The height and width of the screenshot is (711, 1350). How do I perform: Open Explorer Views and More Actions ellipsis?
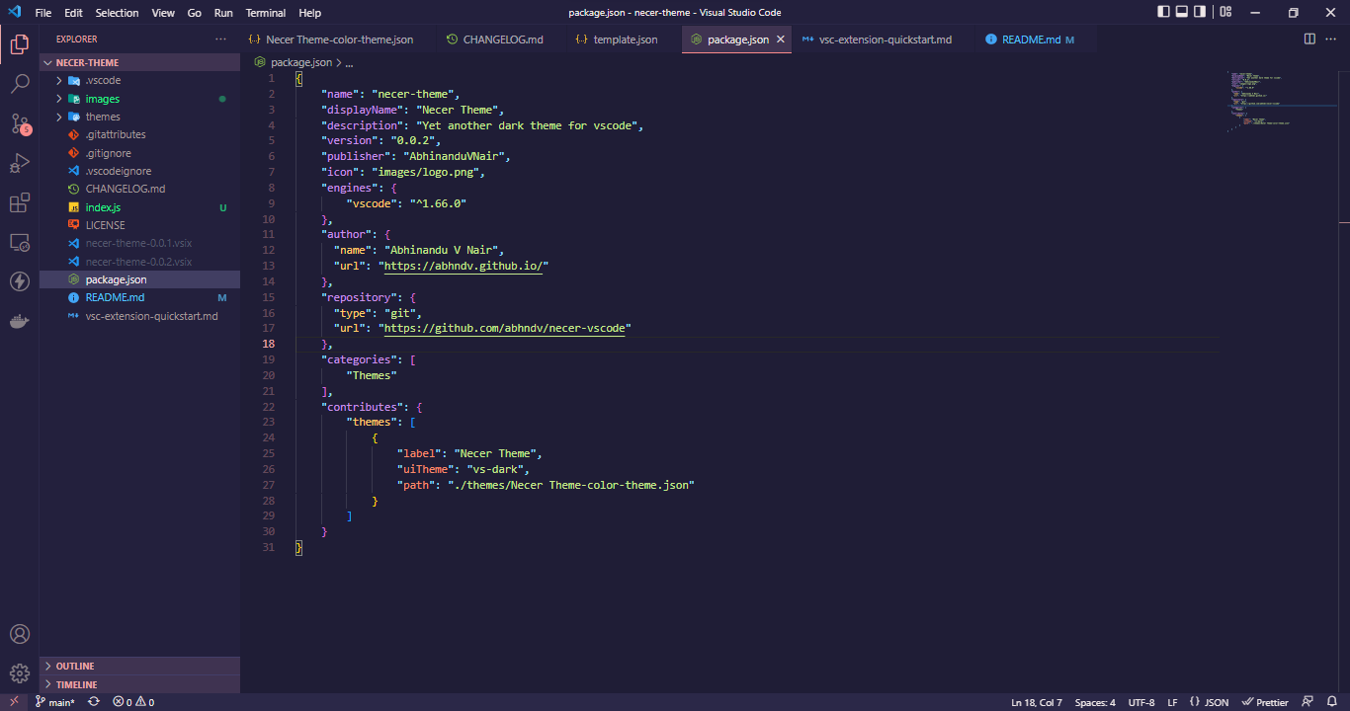pos(220,39)
